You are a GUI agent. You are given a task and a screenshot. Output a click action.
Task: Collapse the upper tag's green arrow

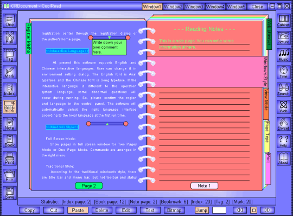pos(109,37)
